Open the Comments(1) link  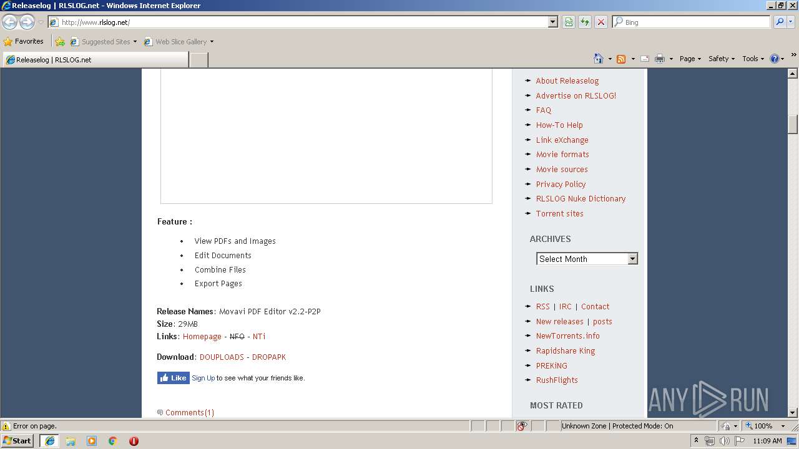(190, 413)
